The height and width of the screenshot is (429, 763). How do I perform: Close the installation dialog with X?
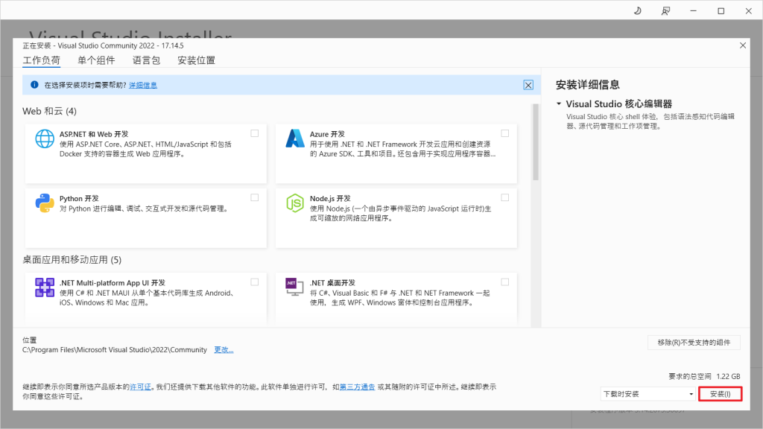[743, 45]
